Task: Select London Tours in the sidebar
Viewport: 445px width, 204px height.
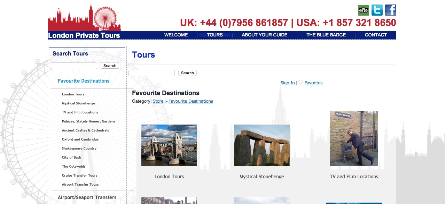Action: pyautogui.click(x=73, y=94)
